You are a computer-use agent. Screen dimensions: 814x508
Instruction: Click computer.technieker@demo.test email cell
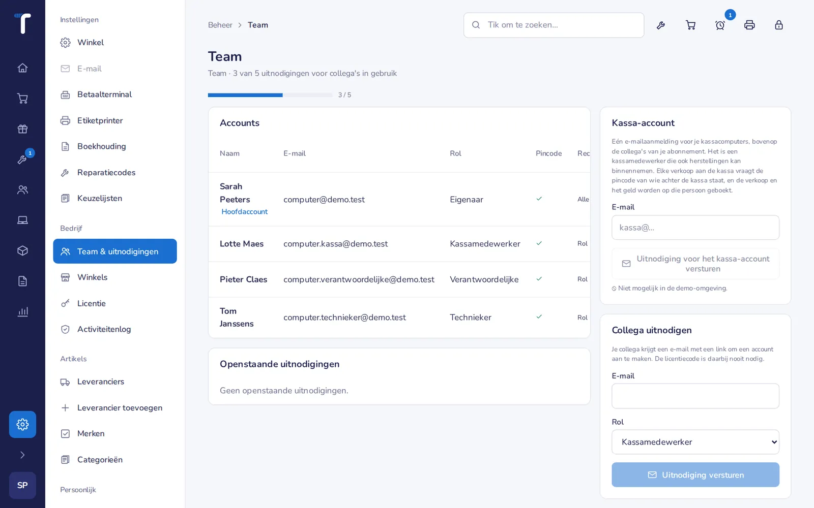click(x=344, y=317)
